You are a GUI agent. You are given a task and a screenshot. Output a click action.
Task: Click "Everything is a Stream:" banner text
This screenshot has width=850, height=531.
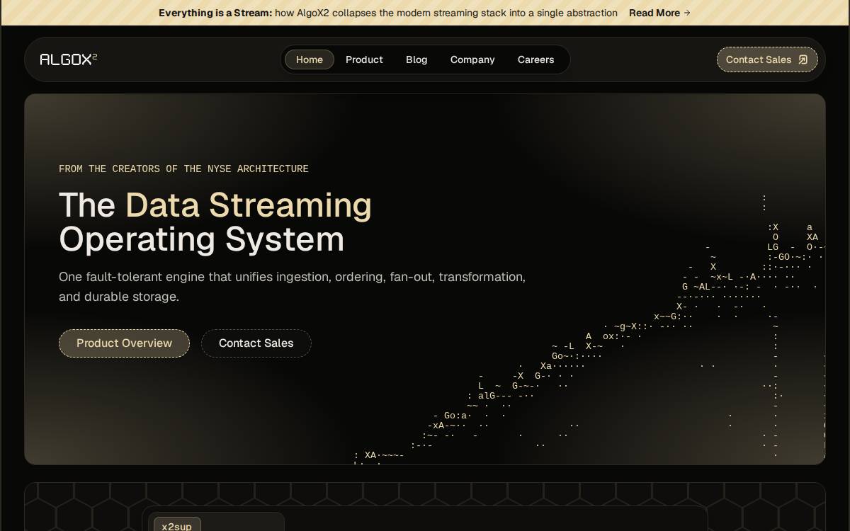pyautogui.click(x=215, y=13)
